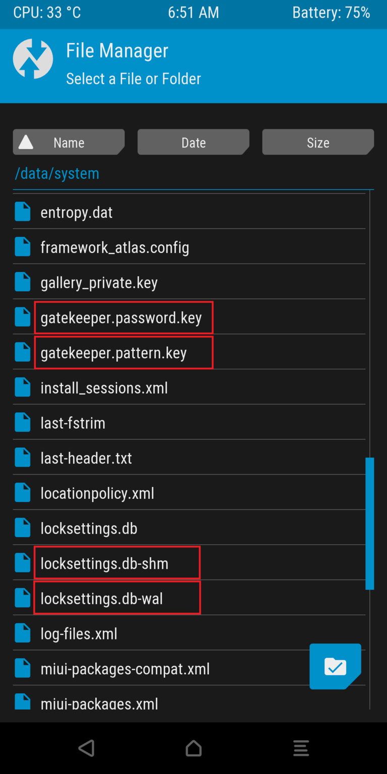Tap the TWRP logo icon
Image resolution: width=387 pixels, height=774 pixels.
click(33, 59)
